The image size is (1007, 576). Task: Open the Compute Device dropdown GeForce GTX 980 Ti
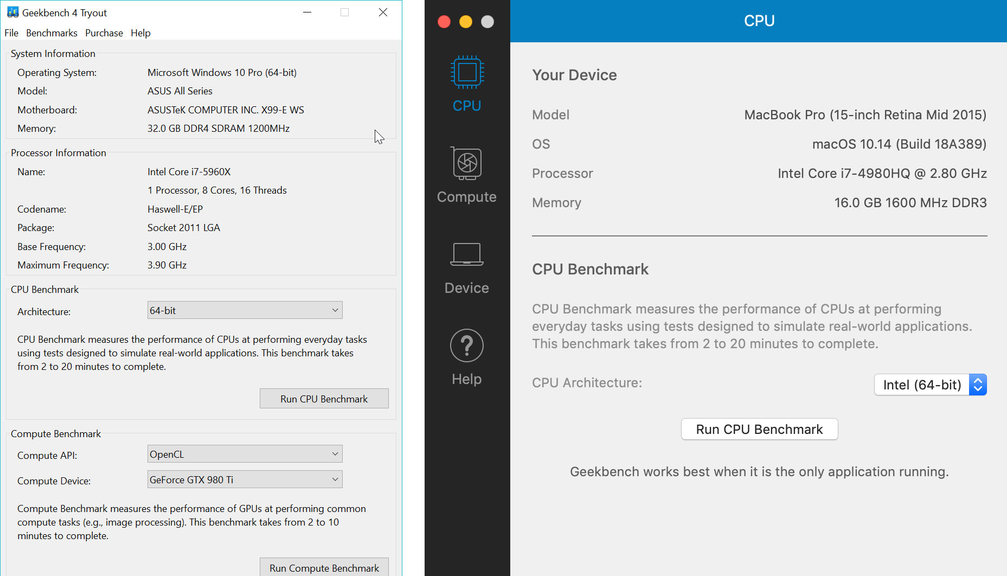(x=245, y=479)
